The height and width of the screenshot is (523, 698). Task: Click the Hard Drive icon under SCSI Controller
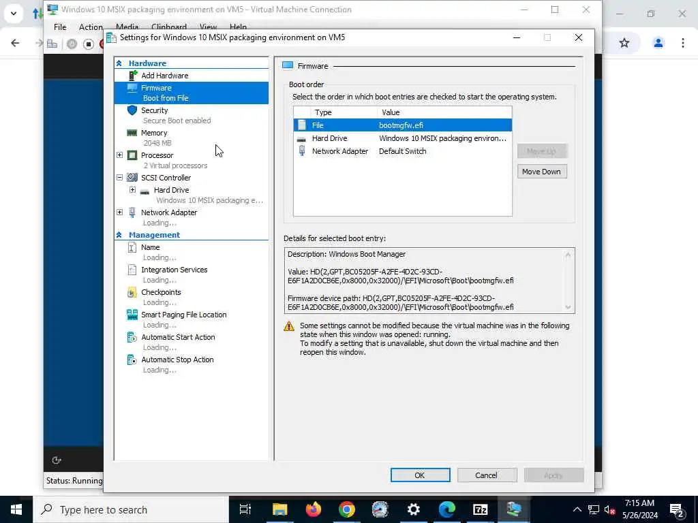tap(145, 191)
